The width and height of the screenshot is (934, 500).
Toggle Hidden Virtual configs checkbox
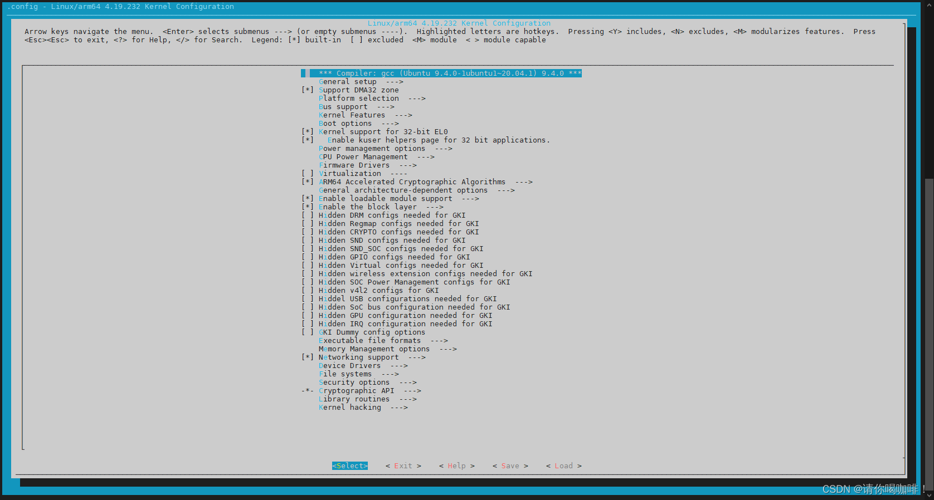308,266
